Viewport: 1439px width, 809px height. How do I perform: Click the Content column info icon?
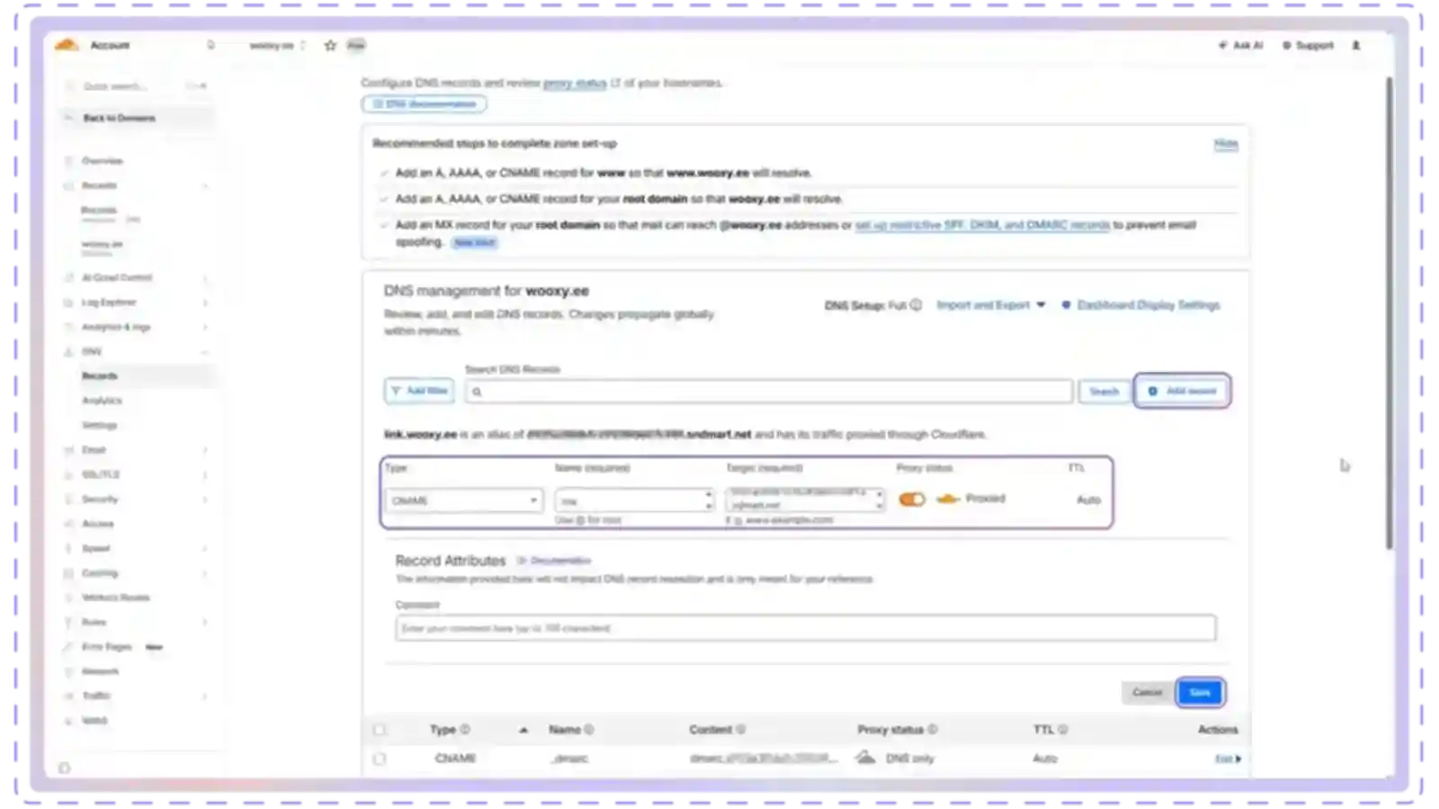coord(741,730)
